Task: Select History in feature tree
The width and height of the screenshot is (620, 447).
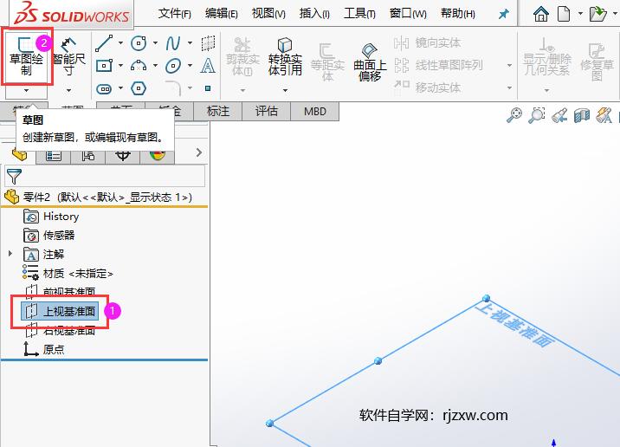Action: 61,217
